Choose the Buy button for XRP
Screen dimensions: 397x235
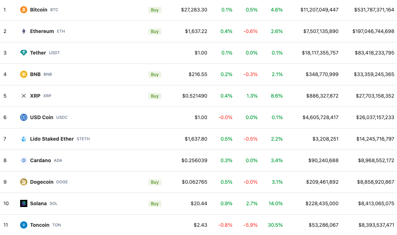point(155,96)
